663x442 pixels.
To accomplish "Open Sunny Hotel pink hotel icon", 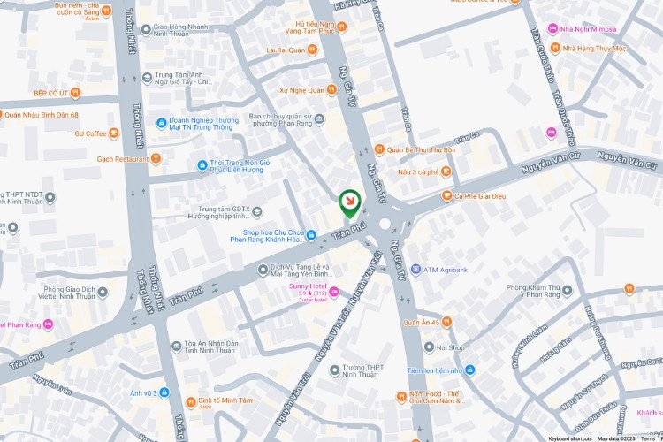I will [x=334, y=292].
